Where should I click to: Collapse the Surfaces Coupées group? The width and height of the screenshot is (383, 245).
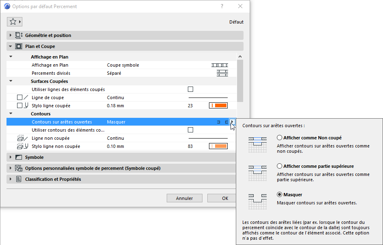point(11,81)
